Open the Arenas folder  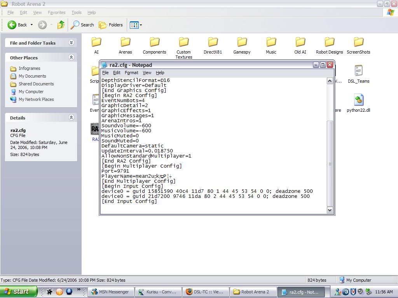point(125,46)
